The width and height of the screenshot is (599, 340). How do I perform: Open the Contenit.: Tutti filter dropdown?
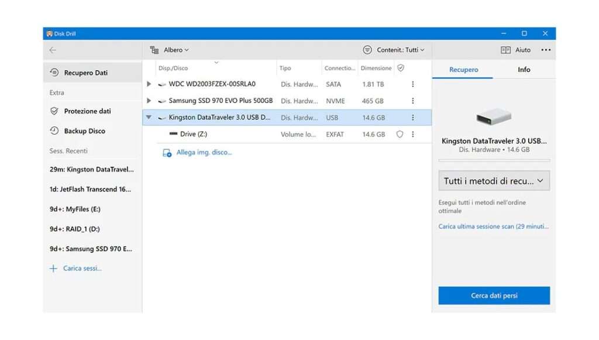394,50
